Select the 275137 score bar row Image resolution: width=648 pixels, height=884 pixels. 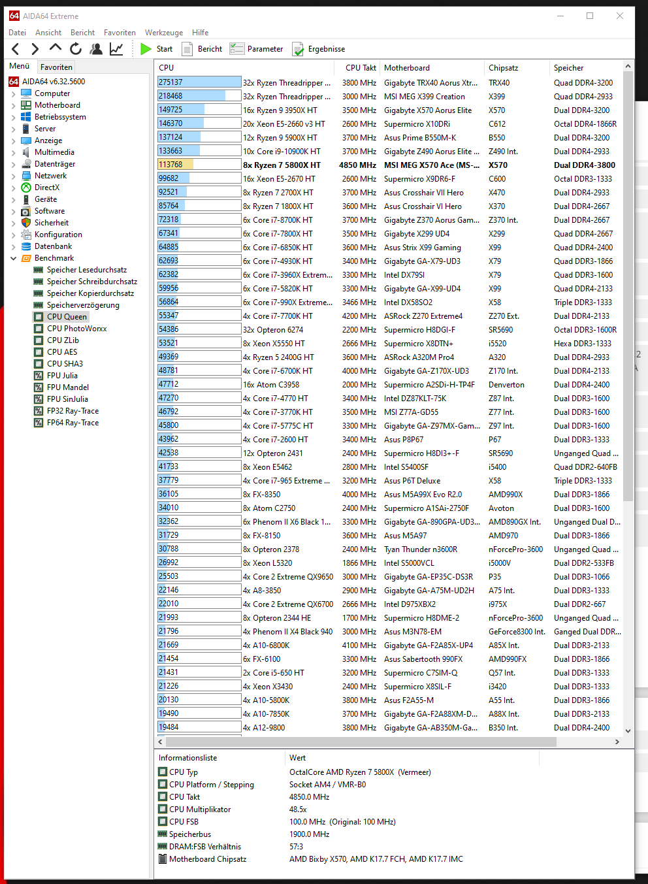tap(389, 83)
